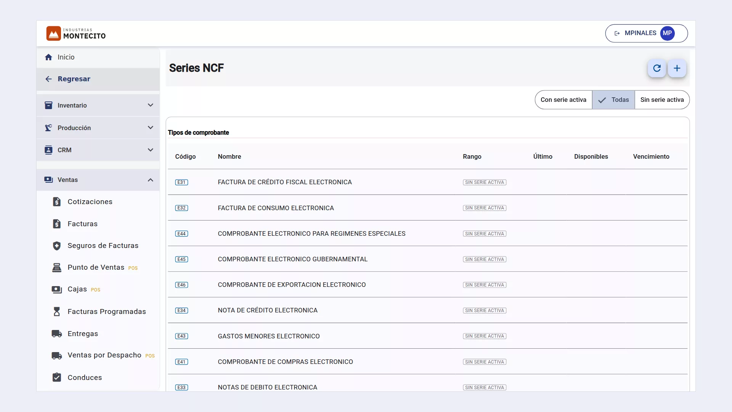Click NOTA DE CRÉDITO ELECTRONICA row name
This screenshot has width=732, height=412.
pos(268,311)
